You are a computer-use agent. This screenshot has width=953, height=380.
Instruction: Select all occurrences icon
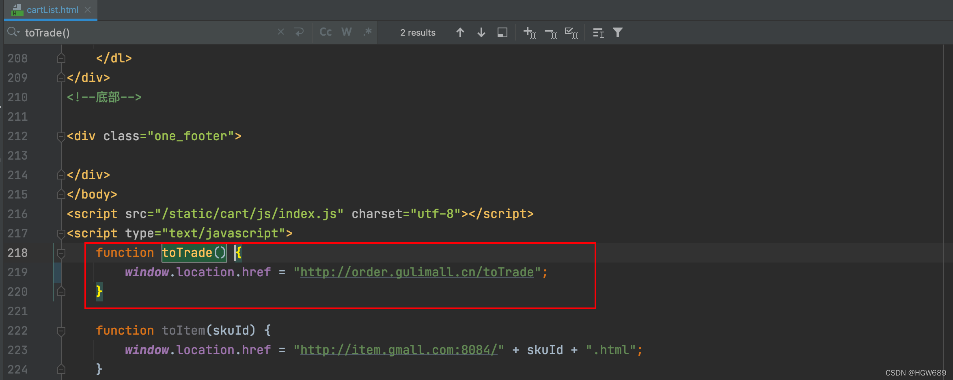tap(571, 33)
